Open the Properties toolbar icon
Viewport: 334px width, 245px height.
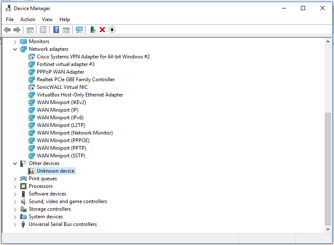(43, 30)
